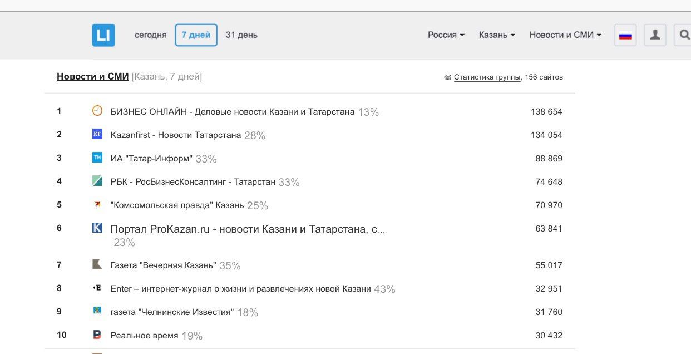This screenshot has height=354, width=691.
Task: Click the LiveInternet LI logo icon
Action: coord(103,35)
